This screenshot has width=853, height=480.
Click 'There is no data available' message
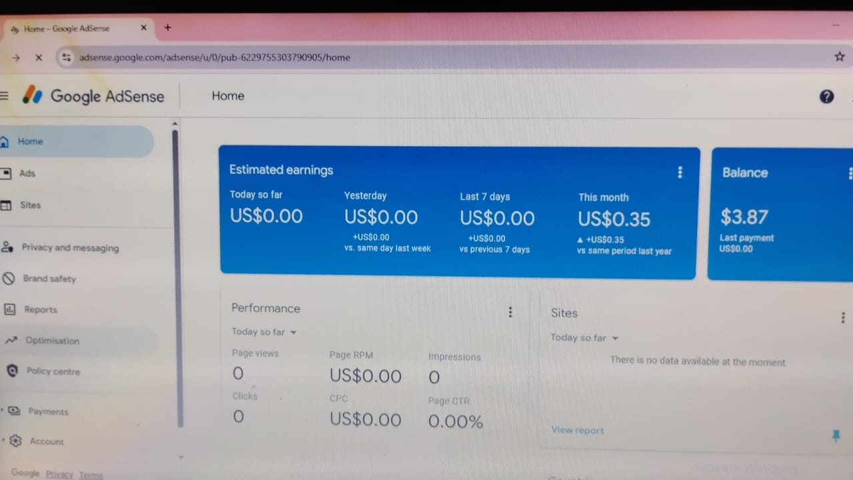(698, 361)
